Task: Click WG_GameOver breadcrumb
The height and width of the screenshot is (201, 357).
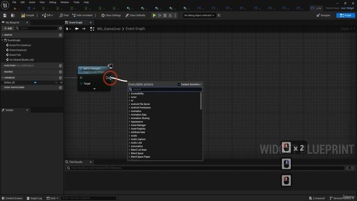Action: [x=109, y=28]
